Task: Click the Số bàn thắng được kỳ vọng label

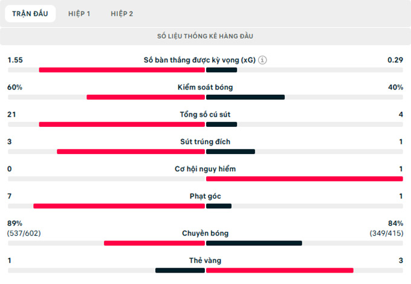Action: click(199, 60)
